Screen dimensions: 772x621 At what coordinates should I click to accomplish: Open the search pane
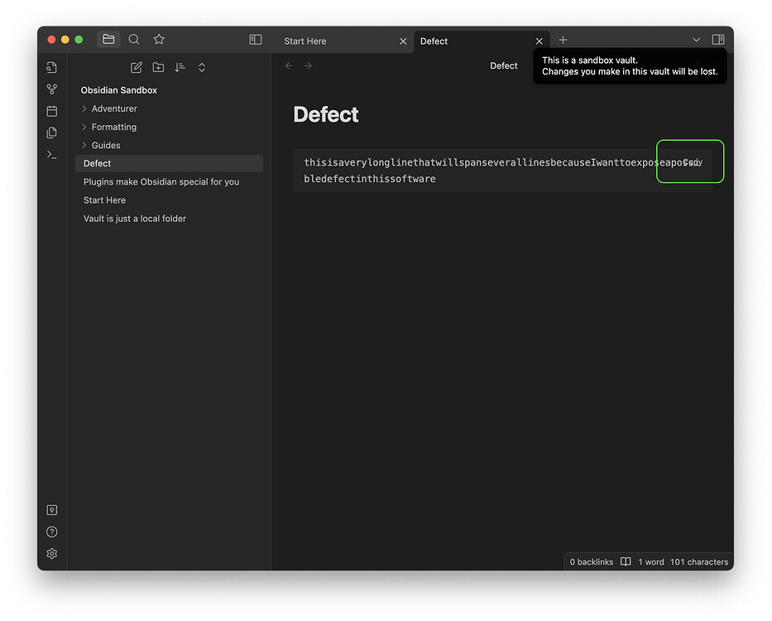point(133,39)
